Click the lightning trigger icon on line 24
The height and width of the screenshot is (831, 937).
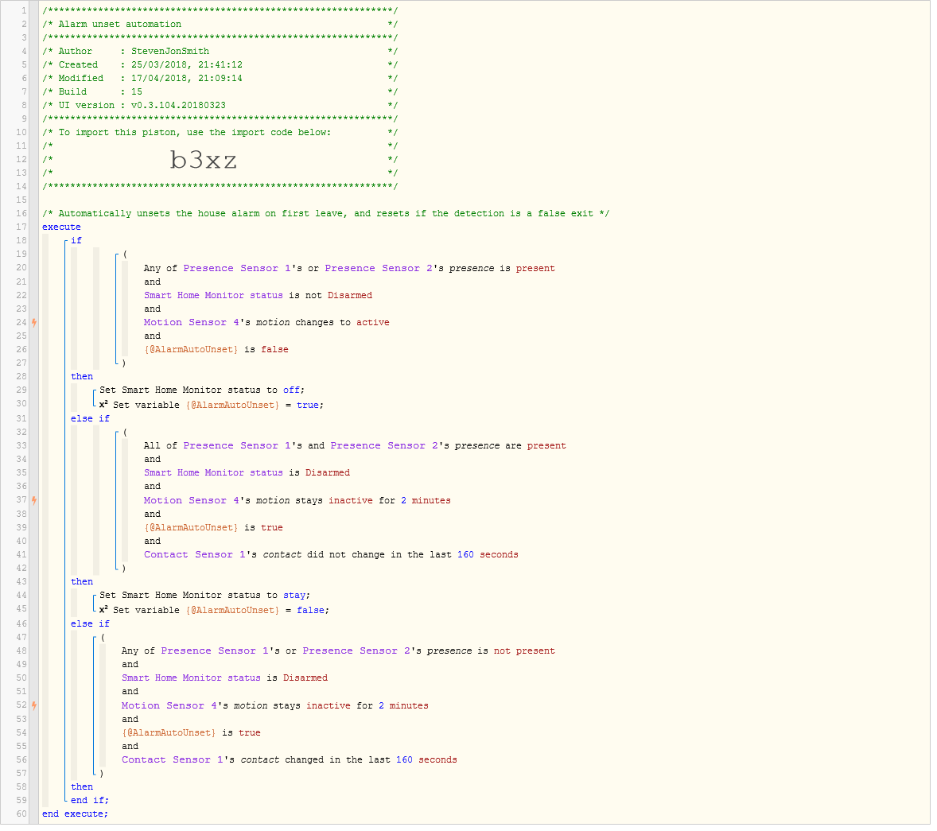34,324
